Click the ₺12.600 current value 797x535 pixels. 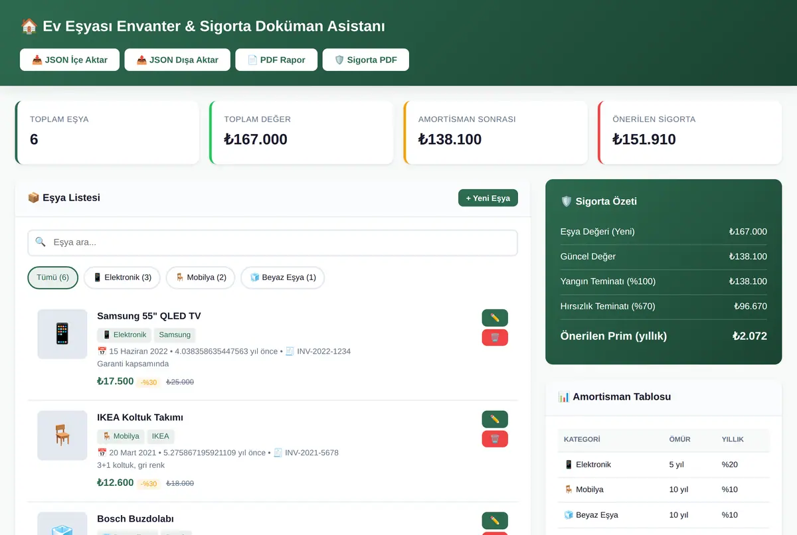tap(116, 483)
